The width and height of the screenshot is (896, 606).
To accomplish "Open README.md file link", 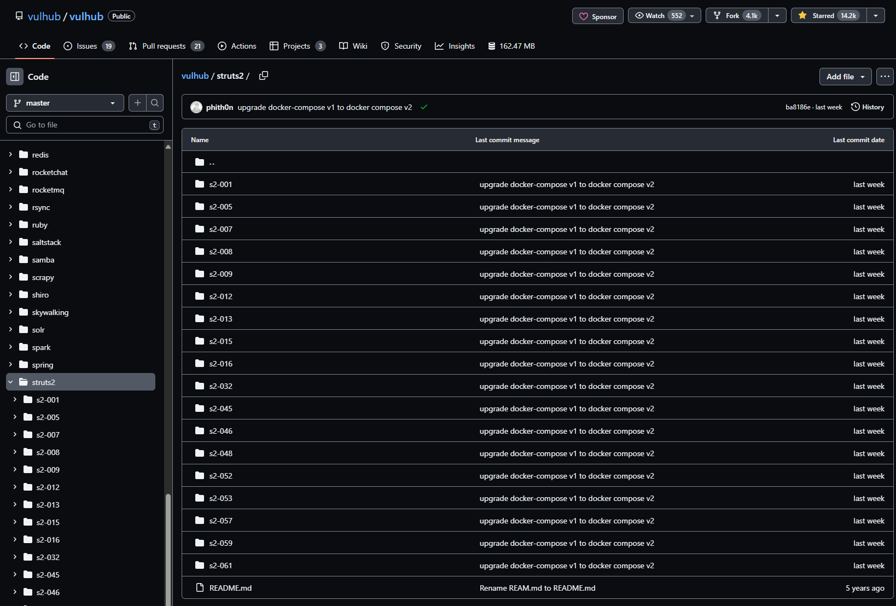I will 230,588.
